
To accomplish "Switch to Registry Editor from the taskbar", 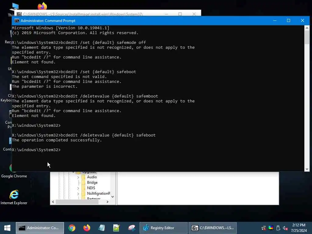I will tap(164, 228).
